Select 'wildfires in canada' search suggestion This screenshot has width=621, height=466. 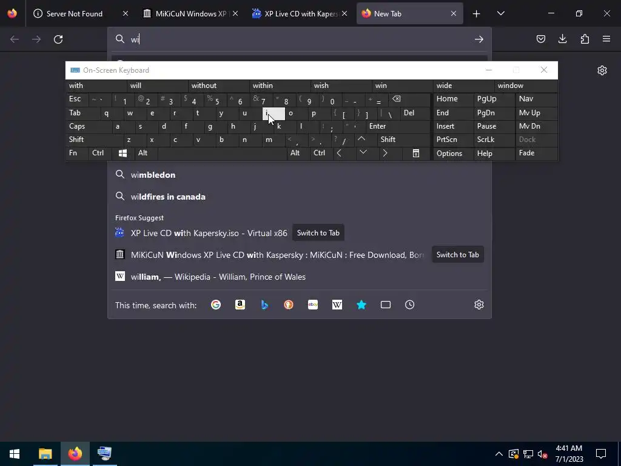[x=300, y=197]
